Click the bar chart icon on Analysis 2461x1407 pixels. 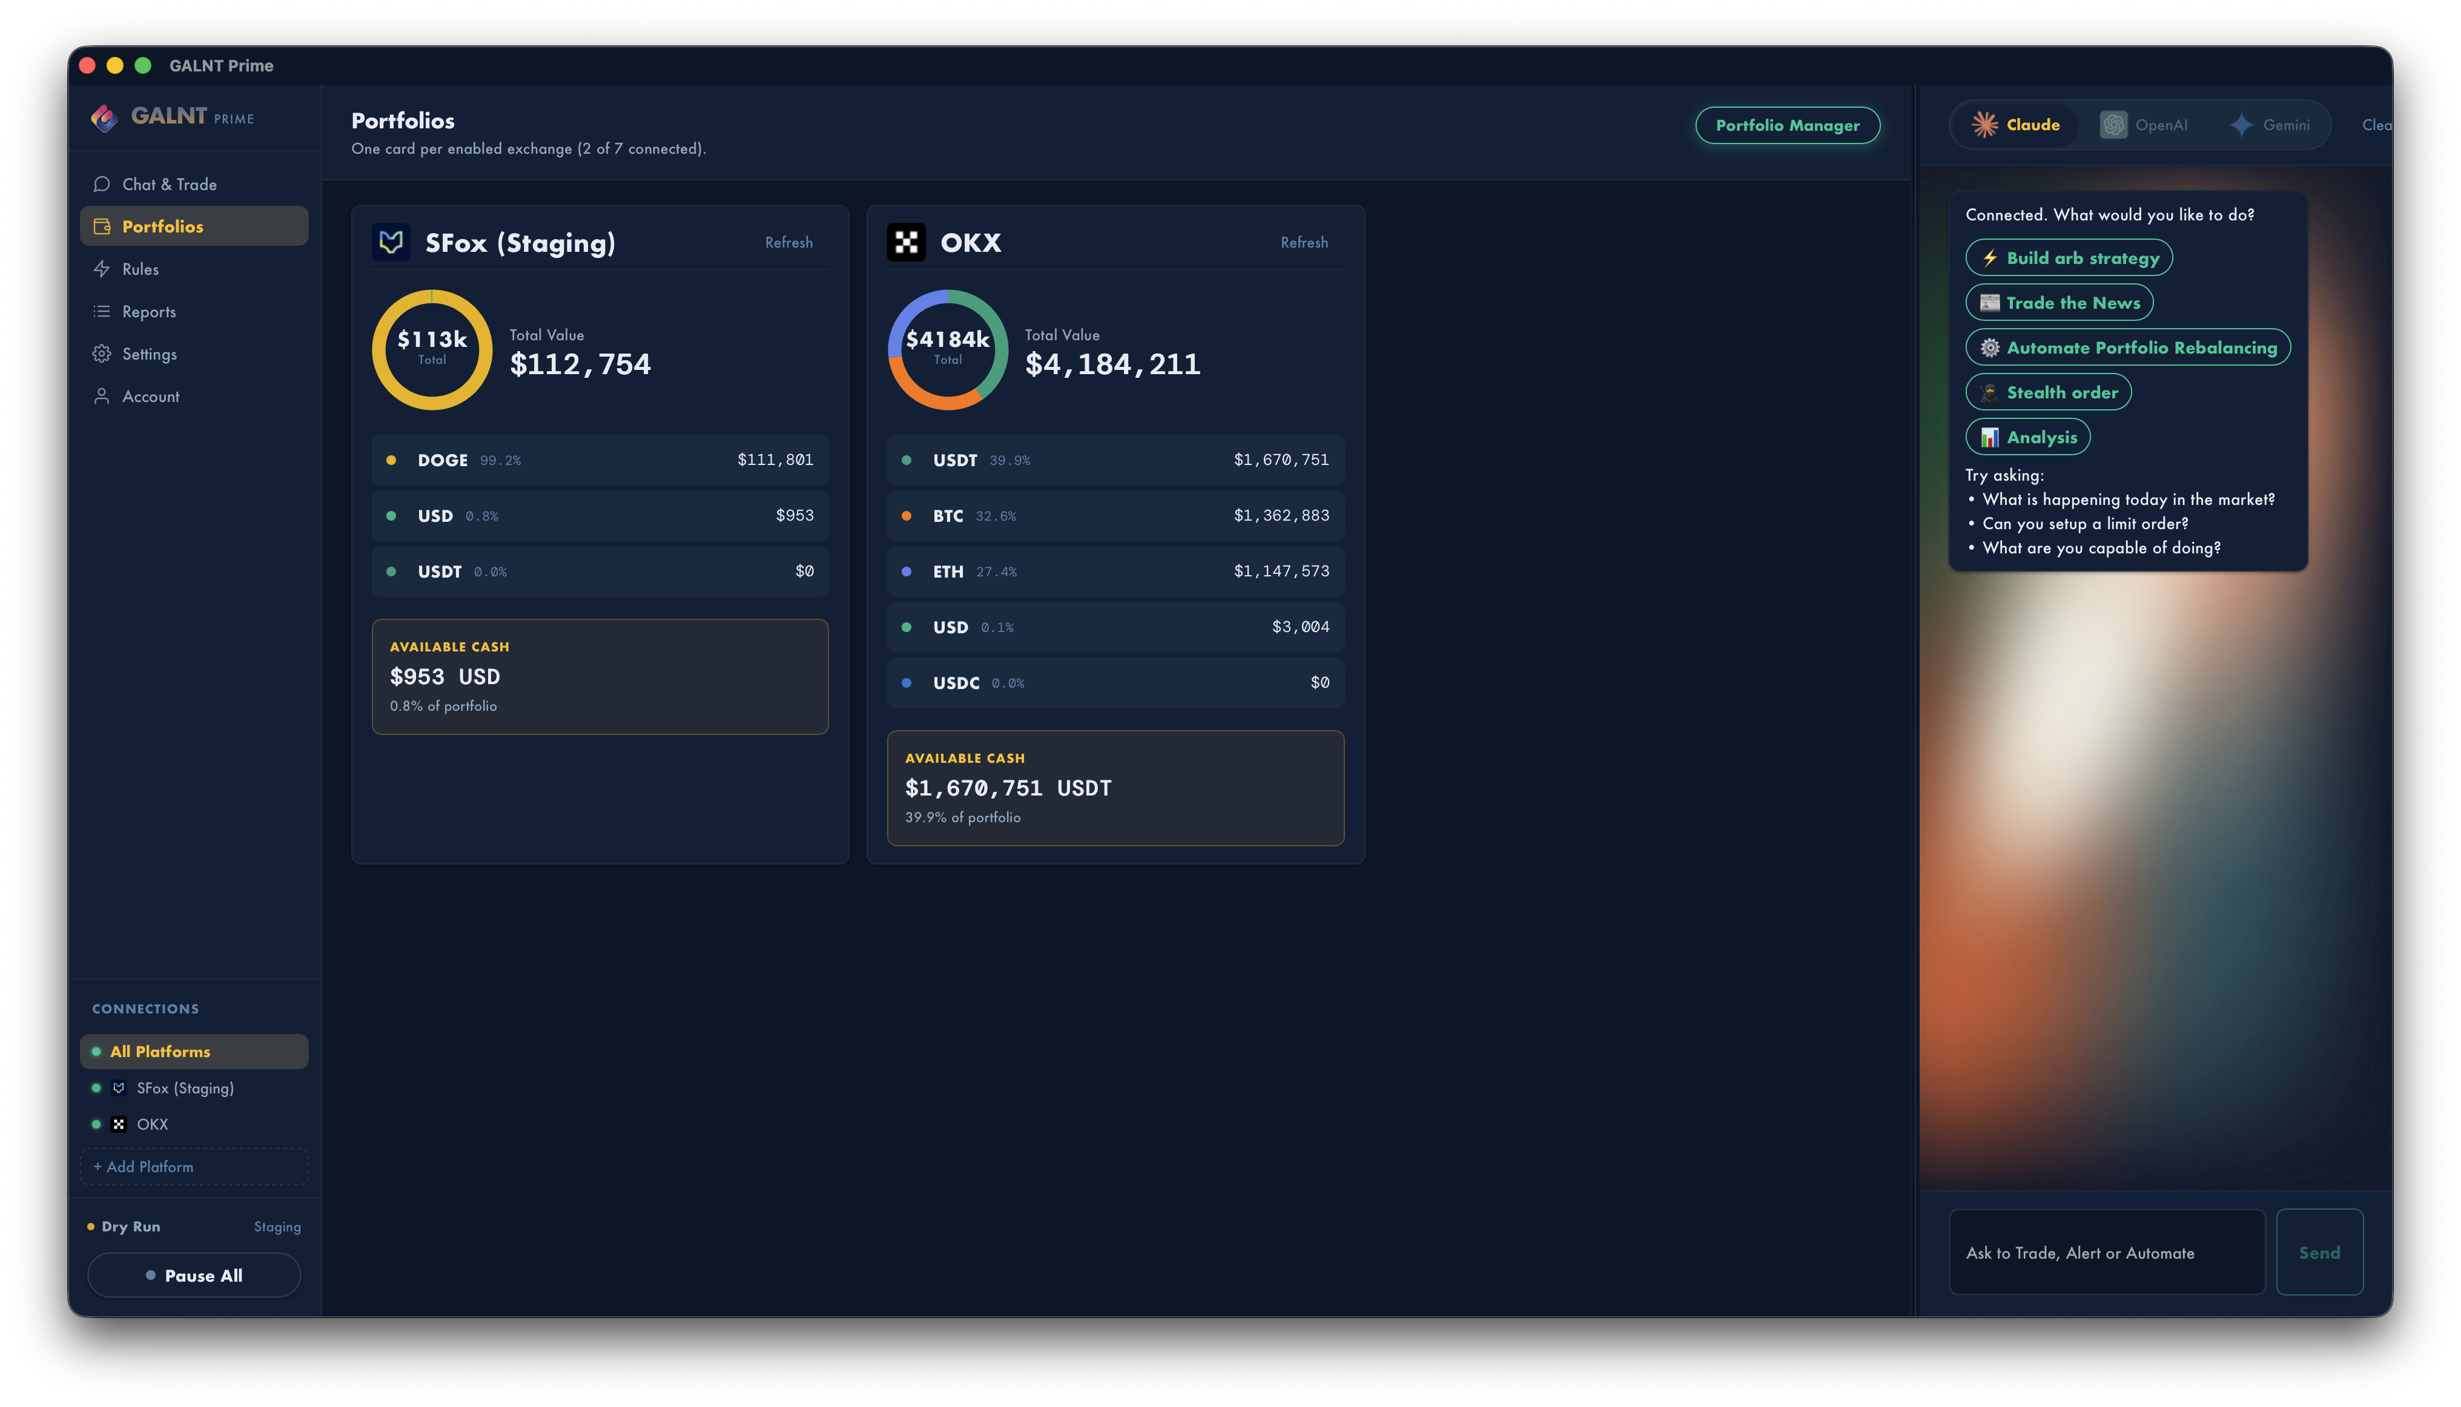click(1989, 437)
